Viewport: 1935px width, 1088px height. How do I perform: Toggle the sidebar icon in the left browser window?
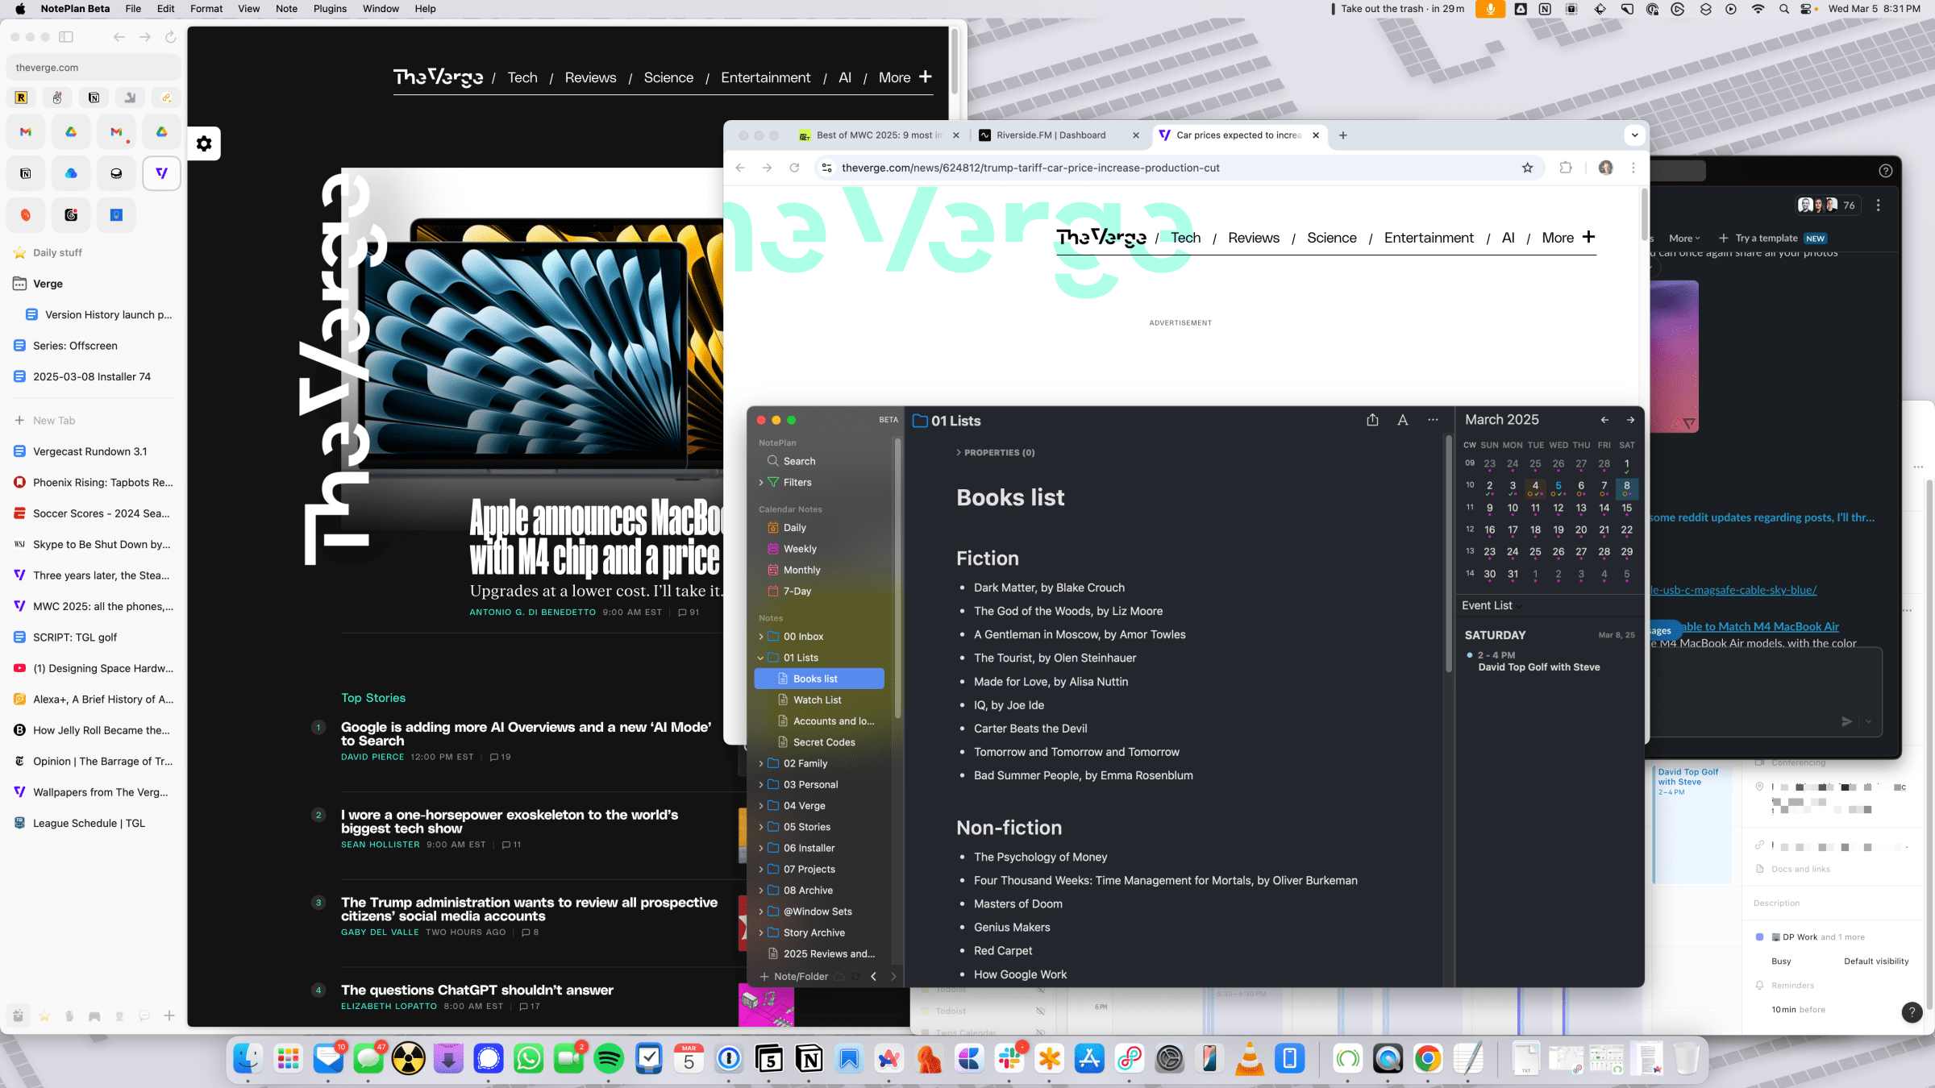pos(66,37)
